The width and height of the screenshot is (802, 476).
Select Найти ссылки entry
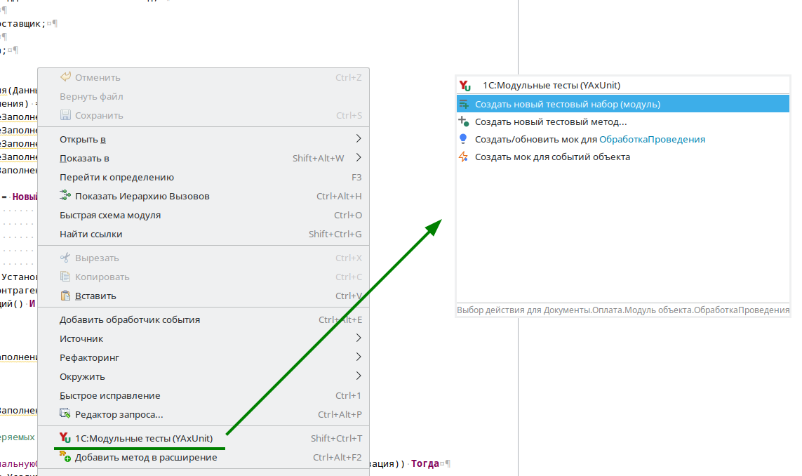click(x=203, y=234)
